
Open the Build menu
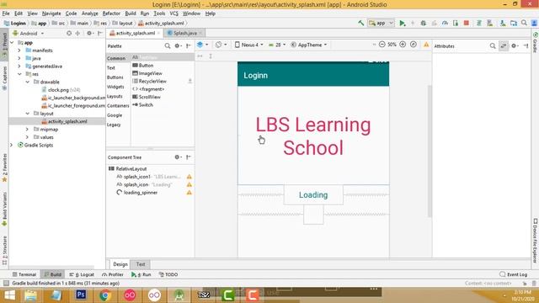131,13
